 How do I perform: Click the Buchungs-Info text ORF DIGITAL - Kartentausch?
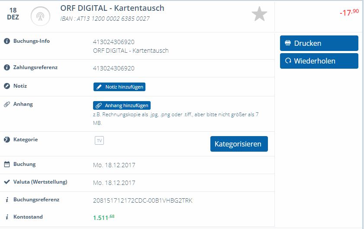pyautogui.click(x=131, y=51)
